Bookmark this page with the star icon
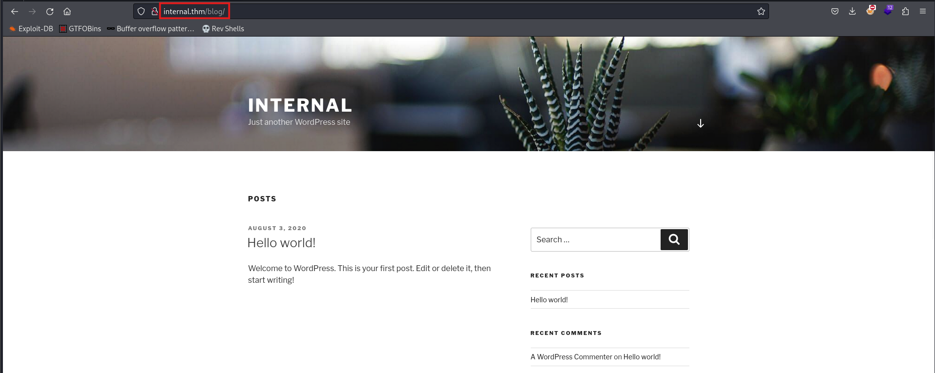 tap(761, 11)
